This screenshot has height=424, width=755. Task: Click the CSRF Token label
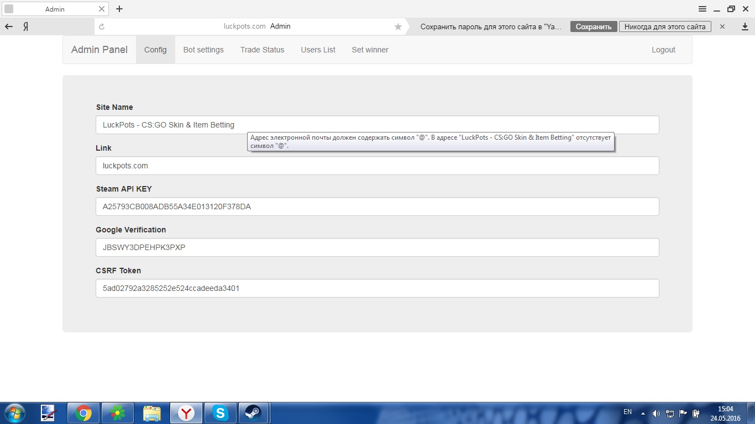(x=118, y=271)
